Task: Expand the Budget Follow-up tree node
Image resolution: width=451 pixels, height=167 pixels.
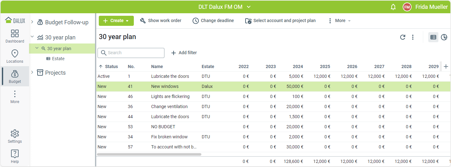Action: point(32,22)
